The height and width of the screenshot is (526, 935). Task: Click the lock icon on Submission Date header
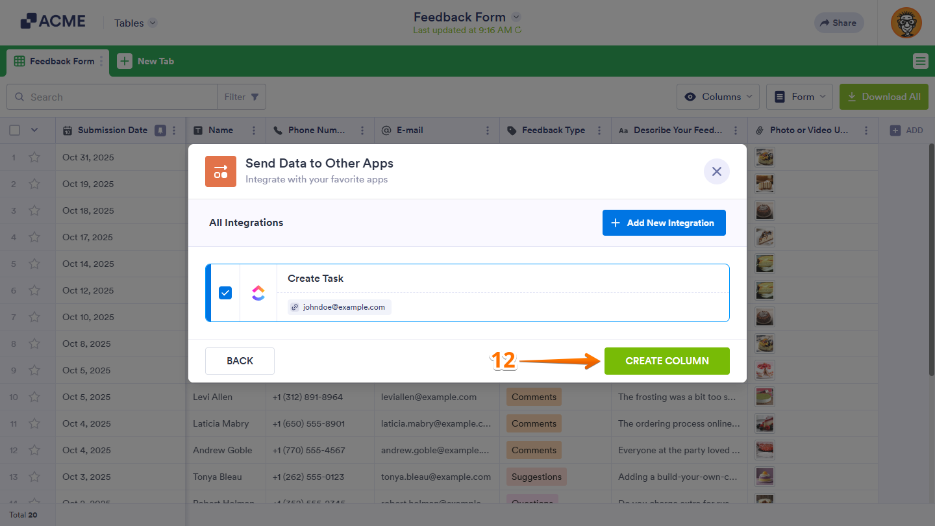(x=160, y=130)
